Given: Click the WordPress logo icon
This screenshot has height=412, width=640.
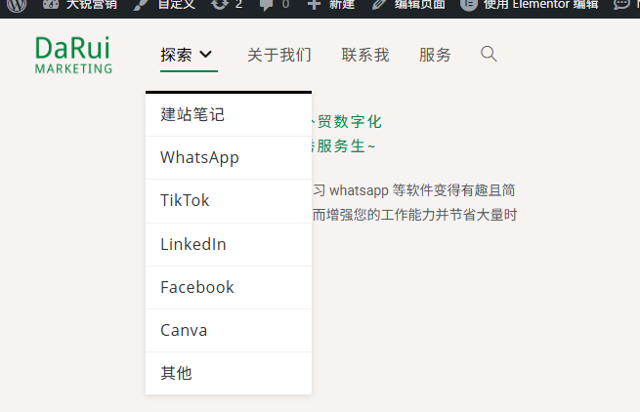Looking at the screenshot, I should coord(17,4).
